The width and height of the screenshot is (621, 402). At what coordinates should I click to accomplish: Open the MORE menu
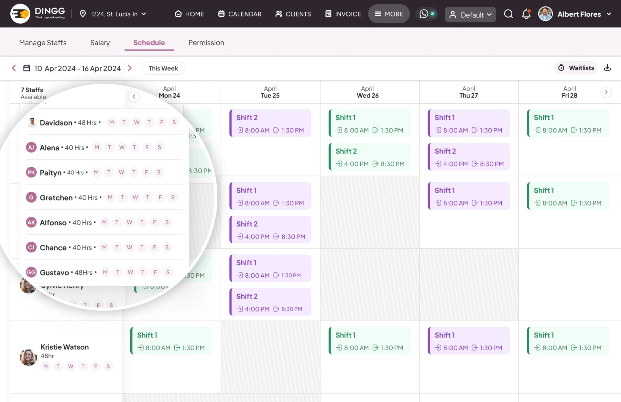(389, 14)
